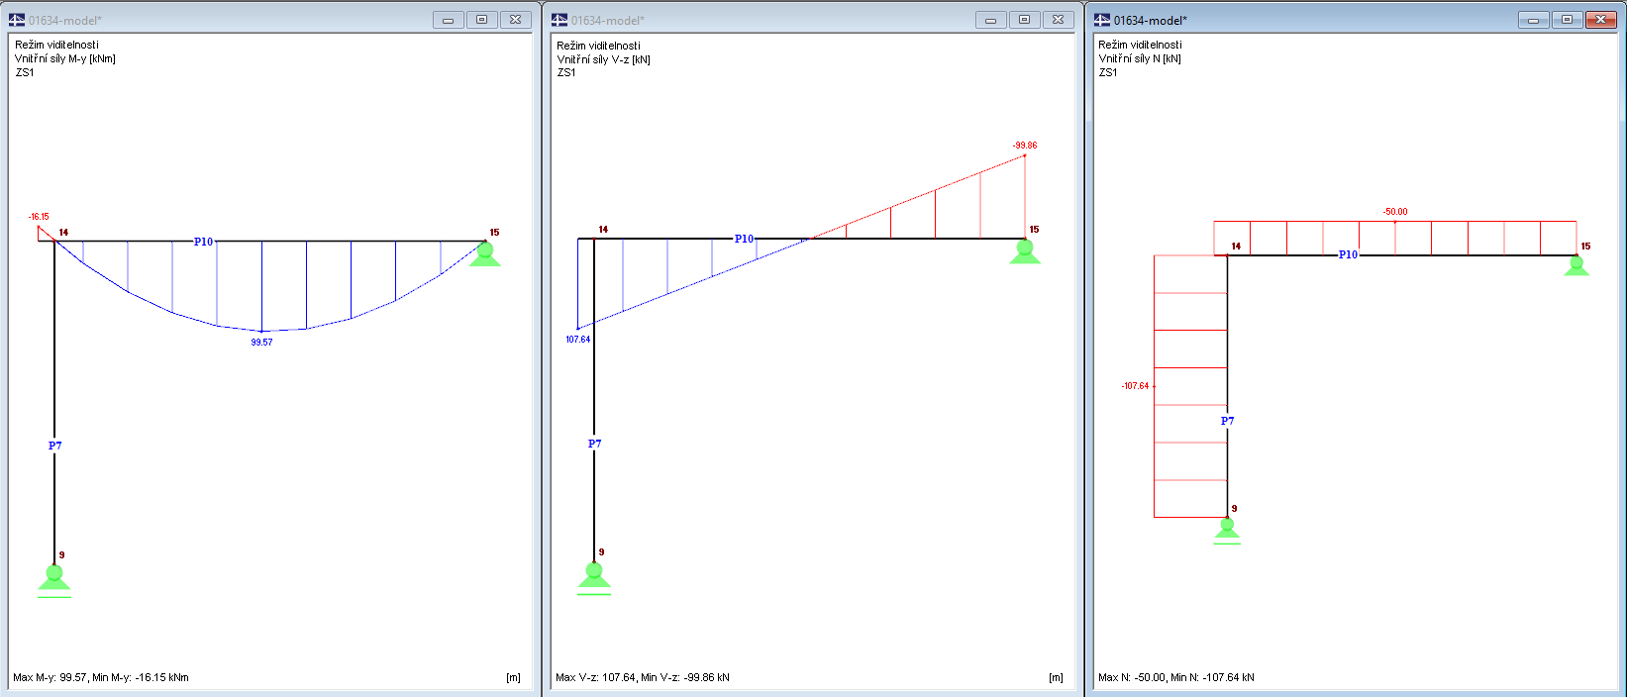Select the support at node 9 in the N window

(1227, 531)
